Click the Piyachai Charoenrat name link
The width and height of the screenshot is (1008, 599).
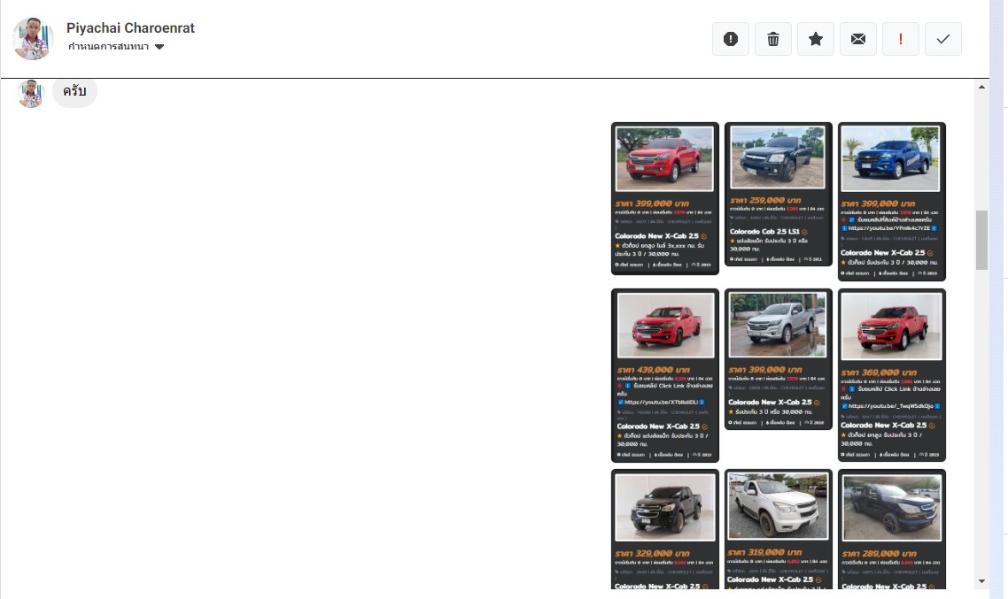click(130, 28)
